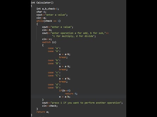
Task: Click the 'while(check == 1)' loop header
Action: 48,21
